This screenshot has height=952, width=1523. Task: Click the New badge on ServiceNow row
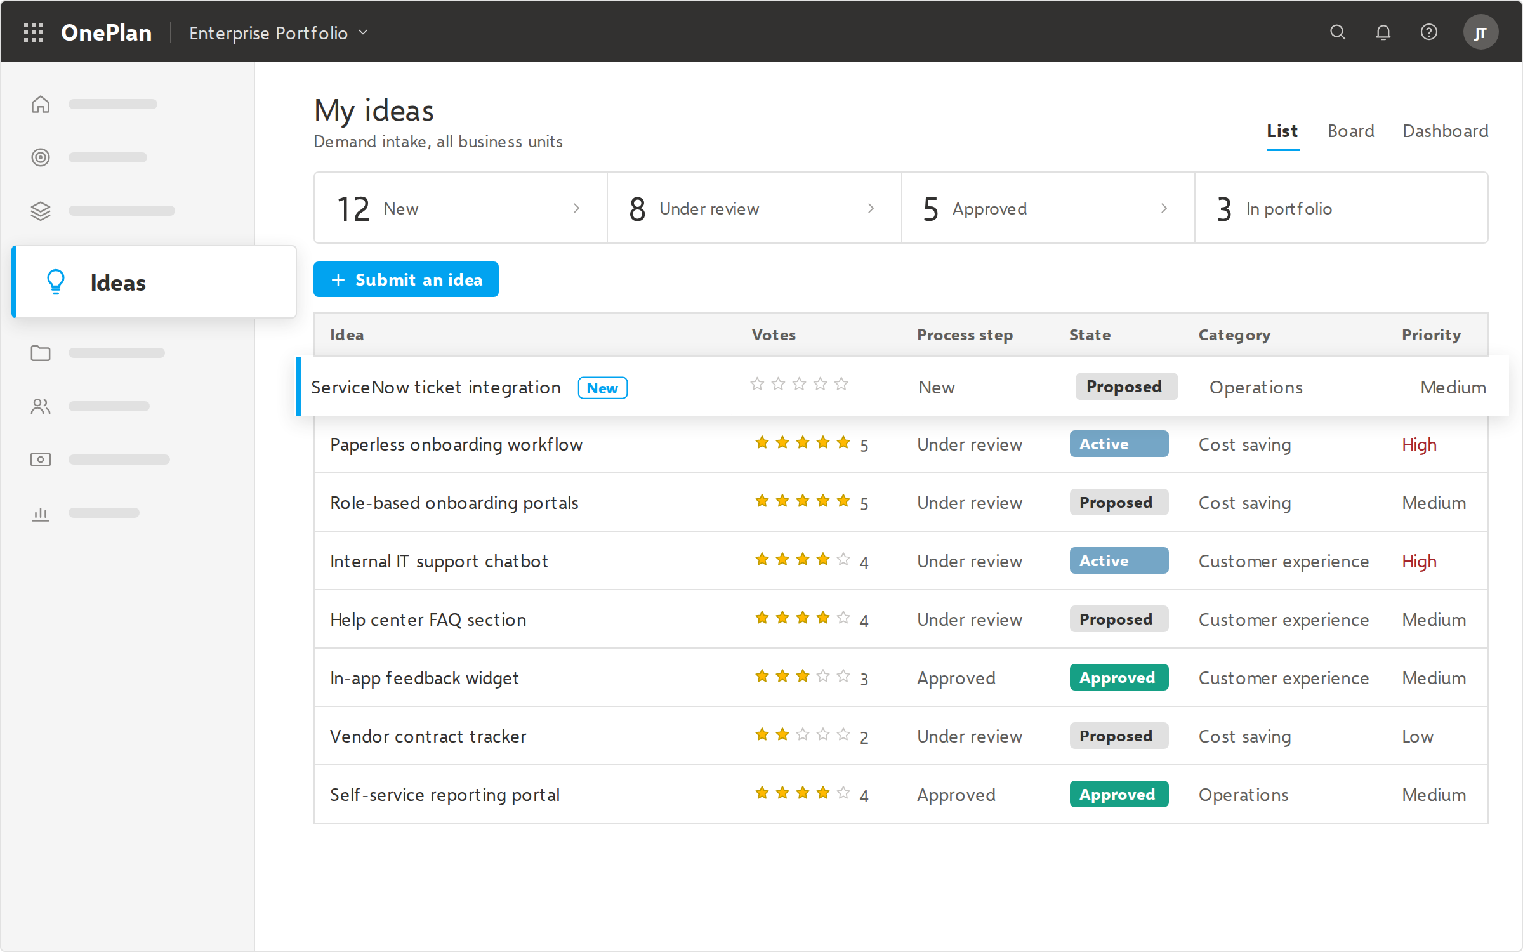click(x=602, y=388)
